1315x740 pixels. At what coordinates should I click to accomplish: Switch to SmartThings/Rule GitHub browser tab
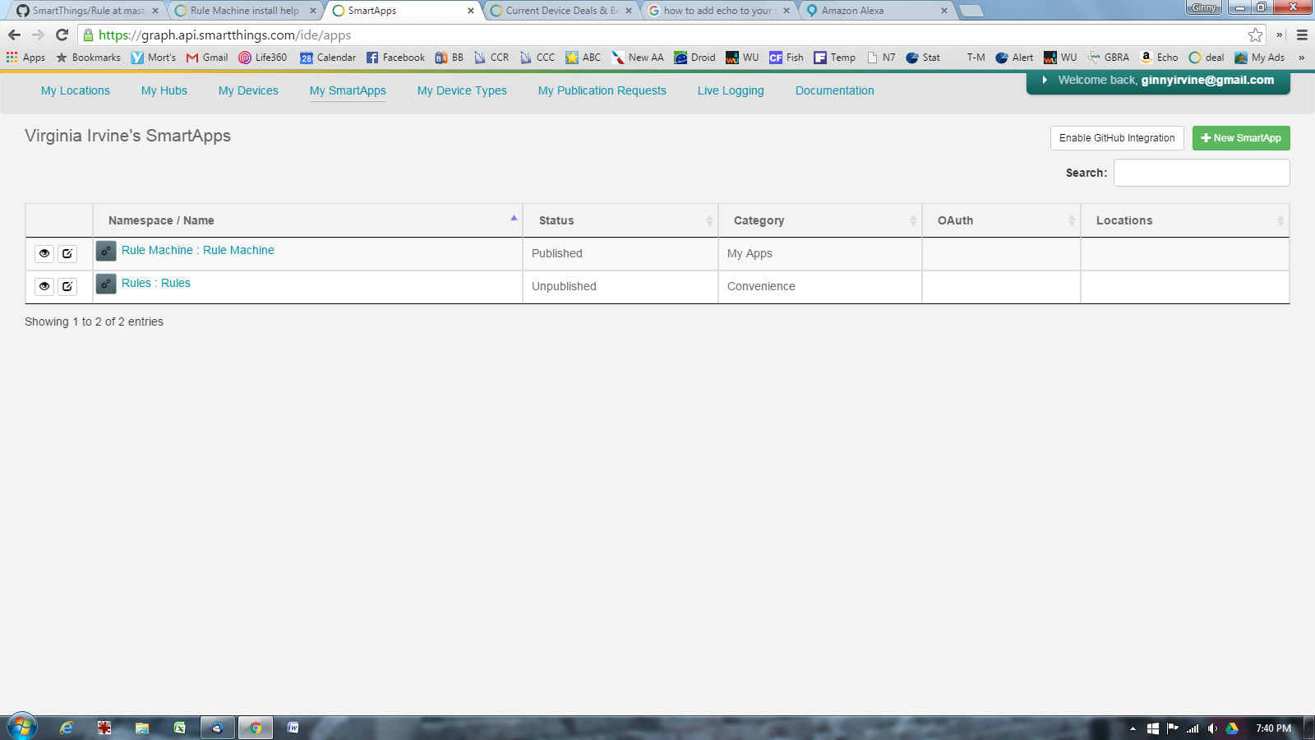pyautogui.click(x=86, y=11)
